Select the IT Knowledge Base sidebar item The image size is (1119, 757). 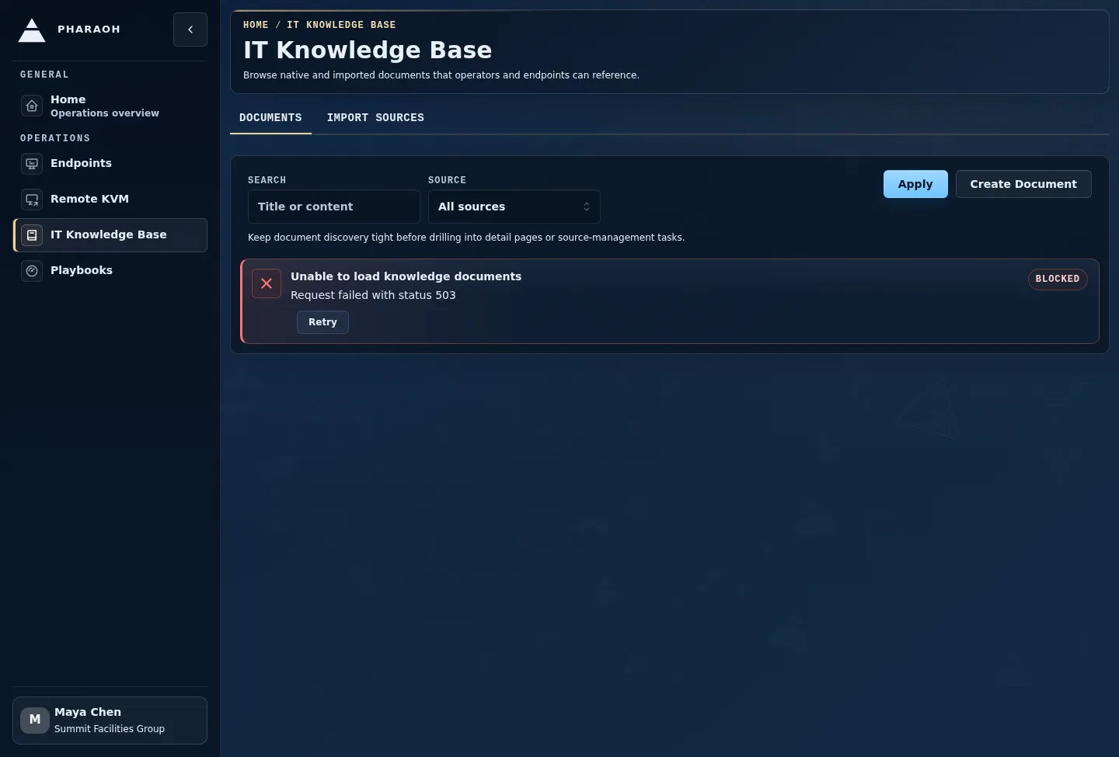[x=110, y=234]
